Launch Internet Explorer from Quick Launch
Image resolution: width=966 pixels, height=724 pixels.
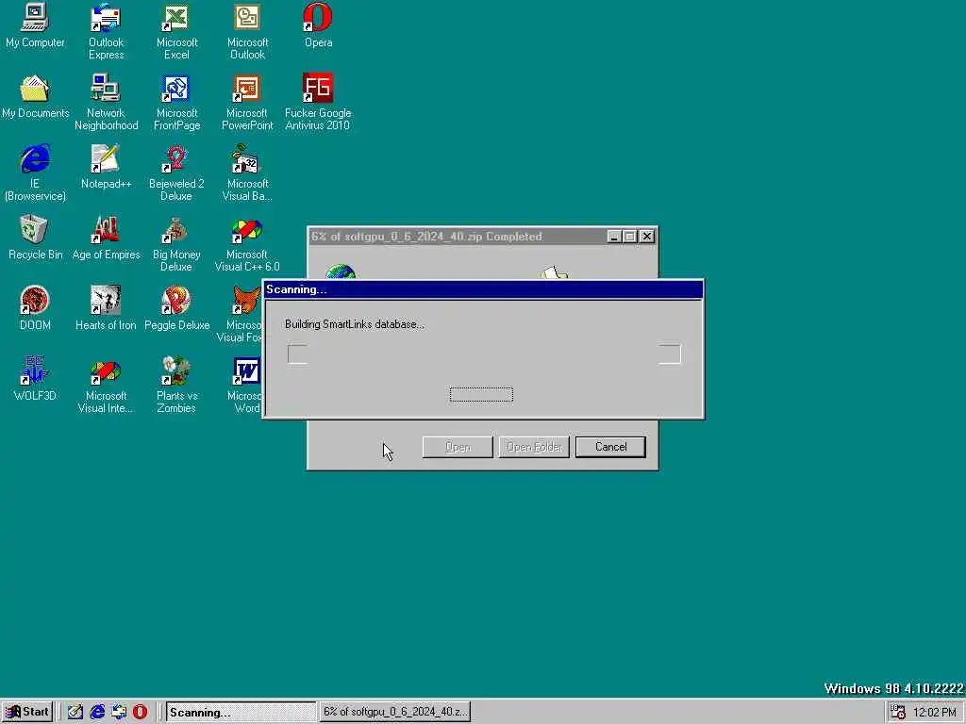click(x=97, y=712)
